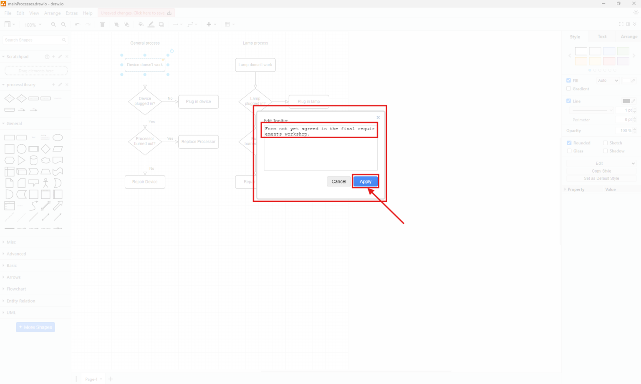
Task: Open the Table grid icon
Action: coord(227,24)
